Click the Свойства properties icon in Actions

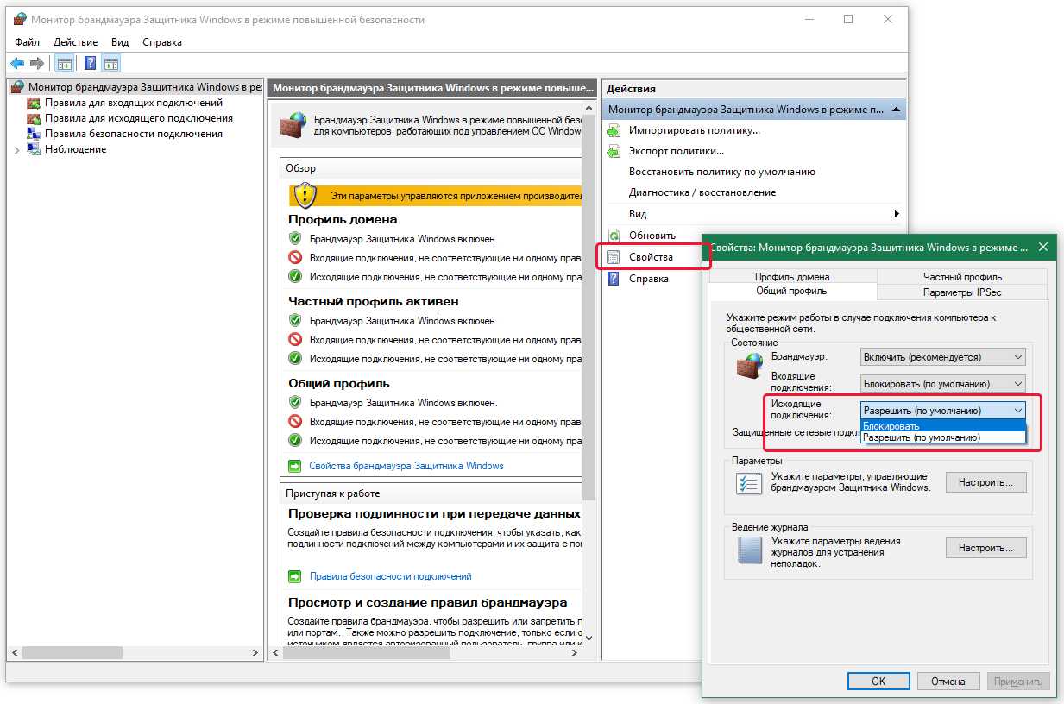click(614, 257)
